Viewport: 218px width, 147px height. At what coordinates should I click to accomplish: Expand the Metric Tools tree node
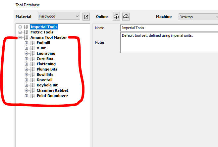click(20, 32)
